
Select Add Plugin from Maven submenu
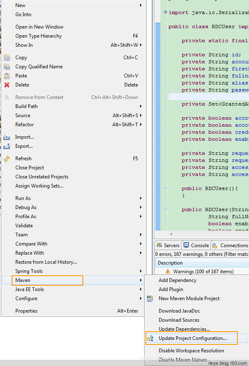[196, 289]
